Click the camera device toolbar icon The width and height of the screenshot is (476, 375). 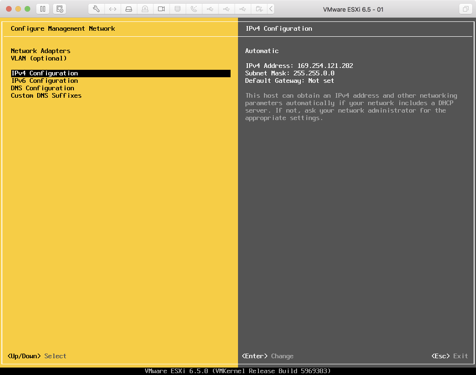[161, 9]
